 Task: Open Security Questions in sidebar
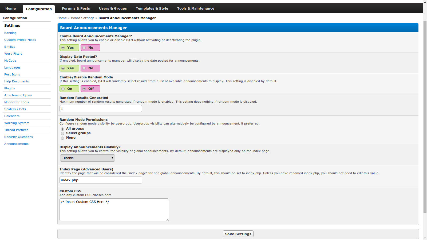click(x=18, y=137)
